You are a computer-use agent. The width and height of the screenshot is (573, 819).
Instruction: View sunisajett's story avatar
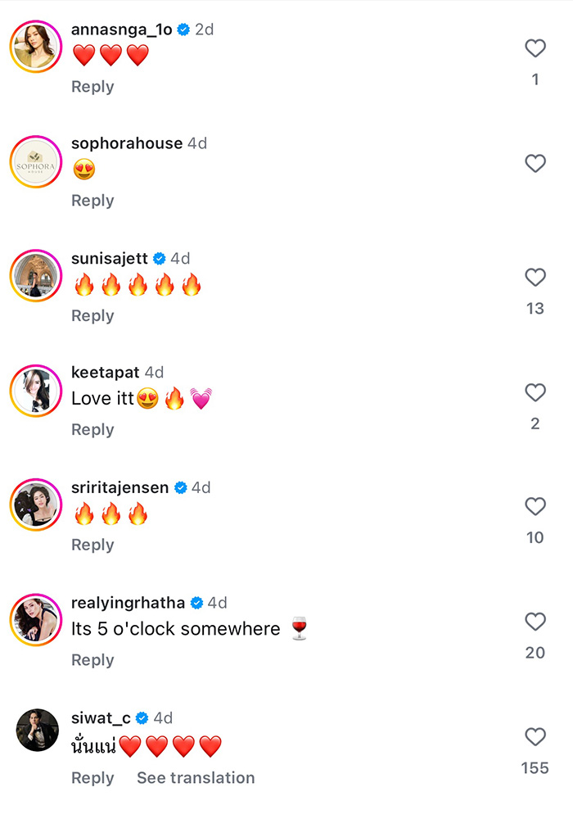point(37,278)
